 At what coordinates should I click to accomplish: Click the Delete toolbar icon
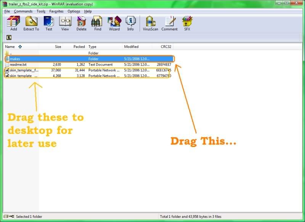(x=81, y=24)
